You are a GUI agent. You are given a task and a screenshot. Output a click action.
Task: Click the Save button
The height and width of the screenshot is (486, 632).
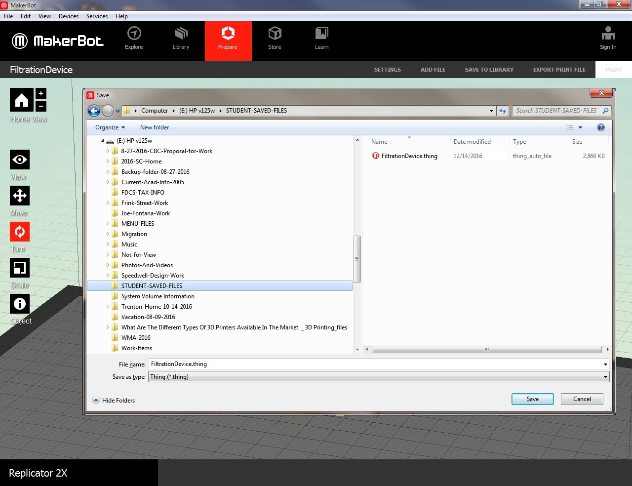point(533,399)
